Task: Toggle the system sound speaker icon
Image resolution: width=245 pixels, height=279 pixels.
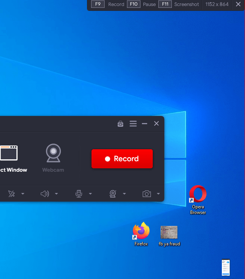Action: [44, 194]
